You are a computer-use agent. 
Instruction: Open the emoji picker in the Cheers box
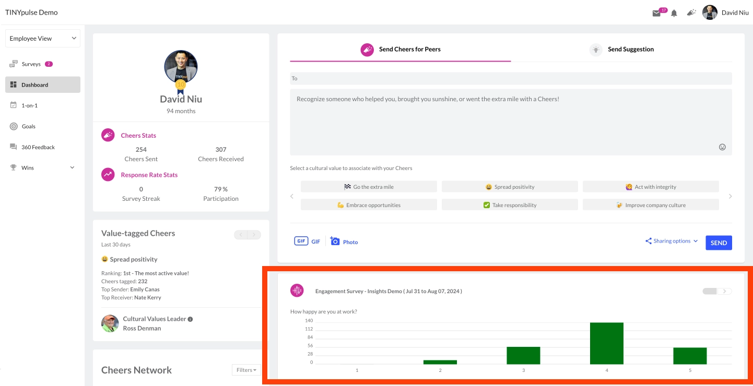[722, 148]
